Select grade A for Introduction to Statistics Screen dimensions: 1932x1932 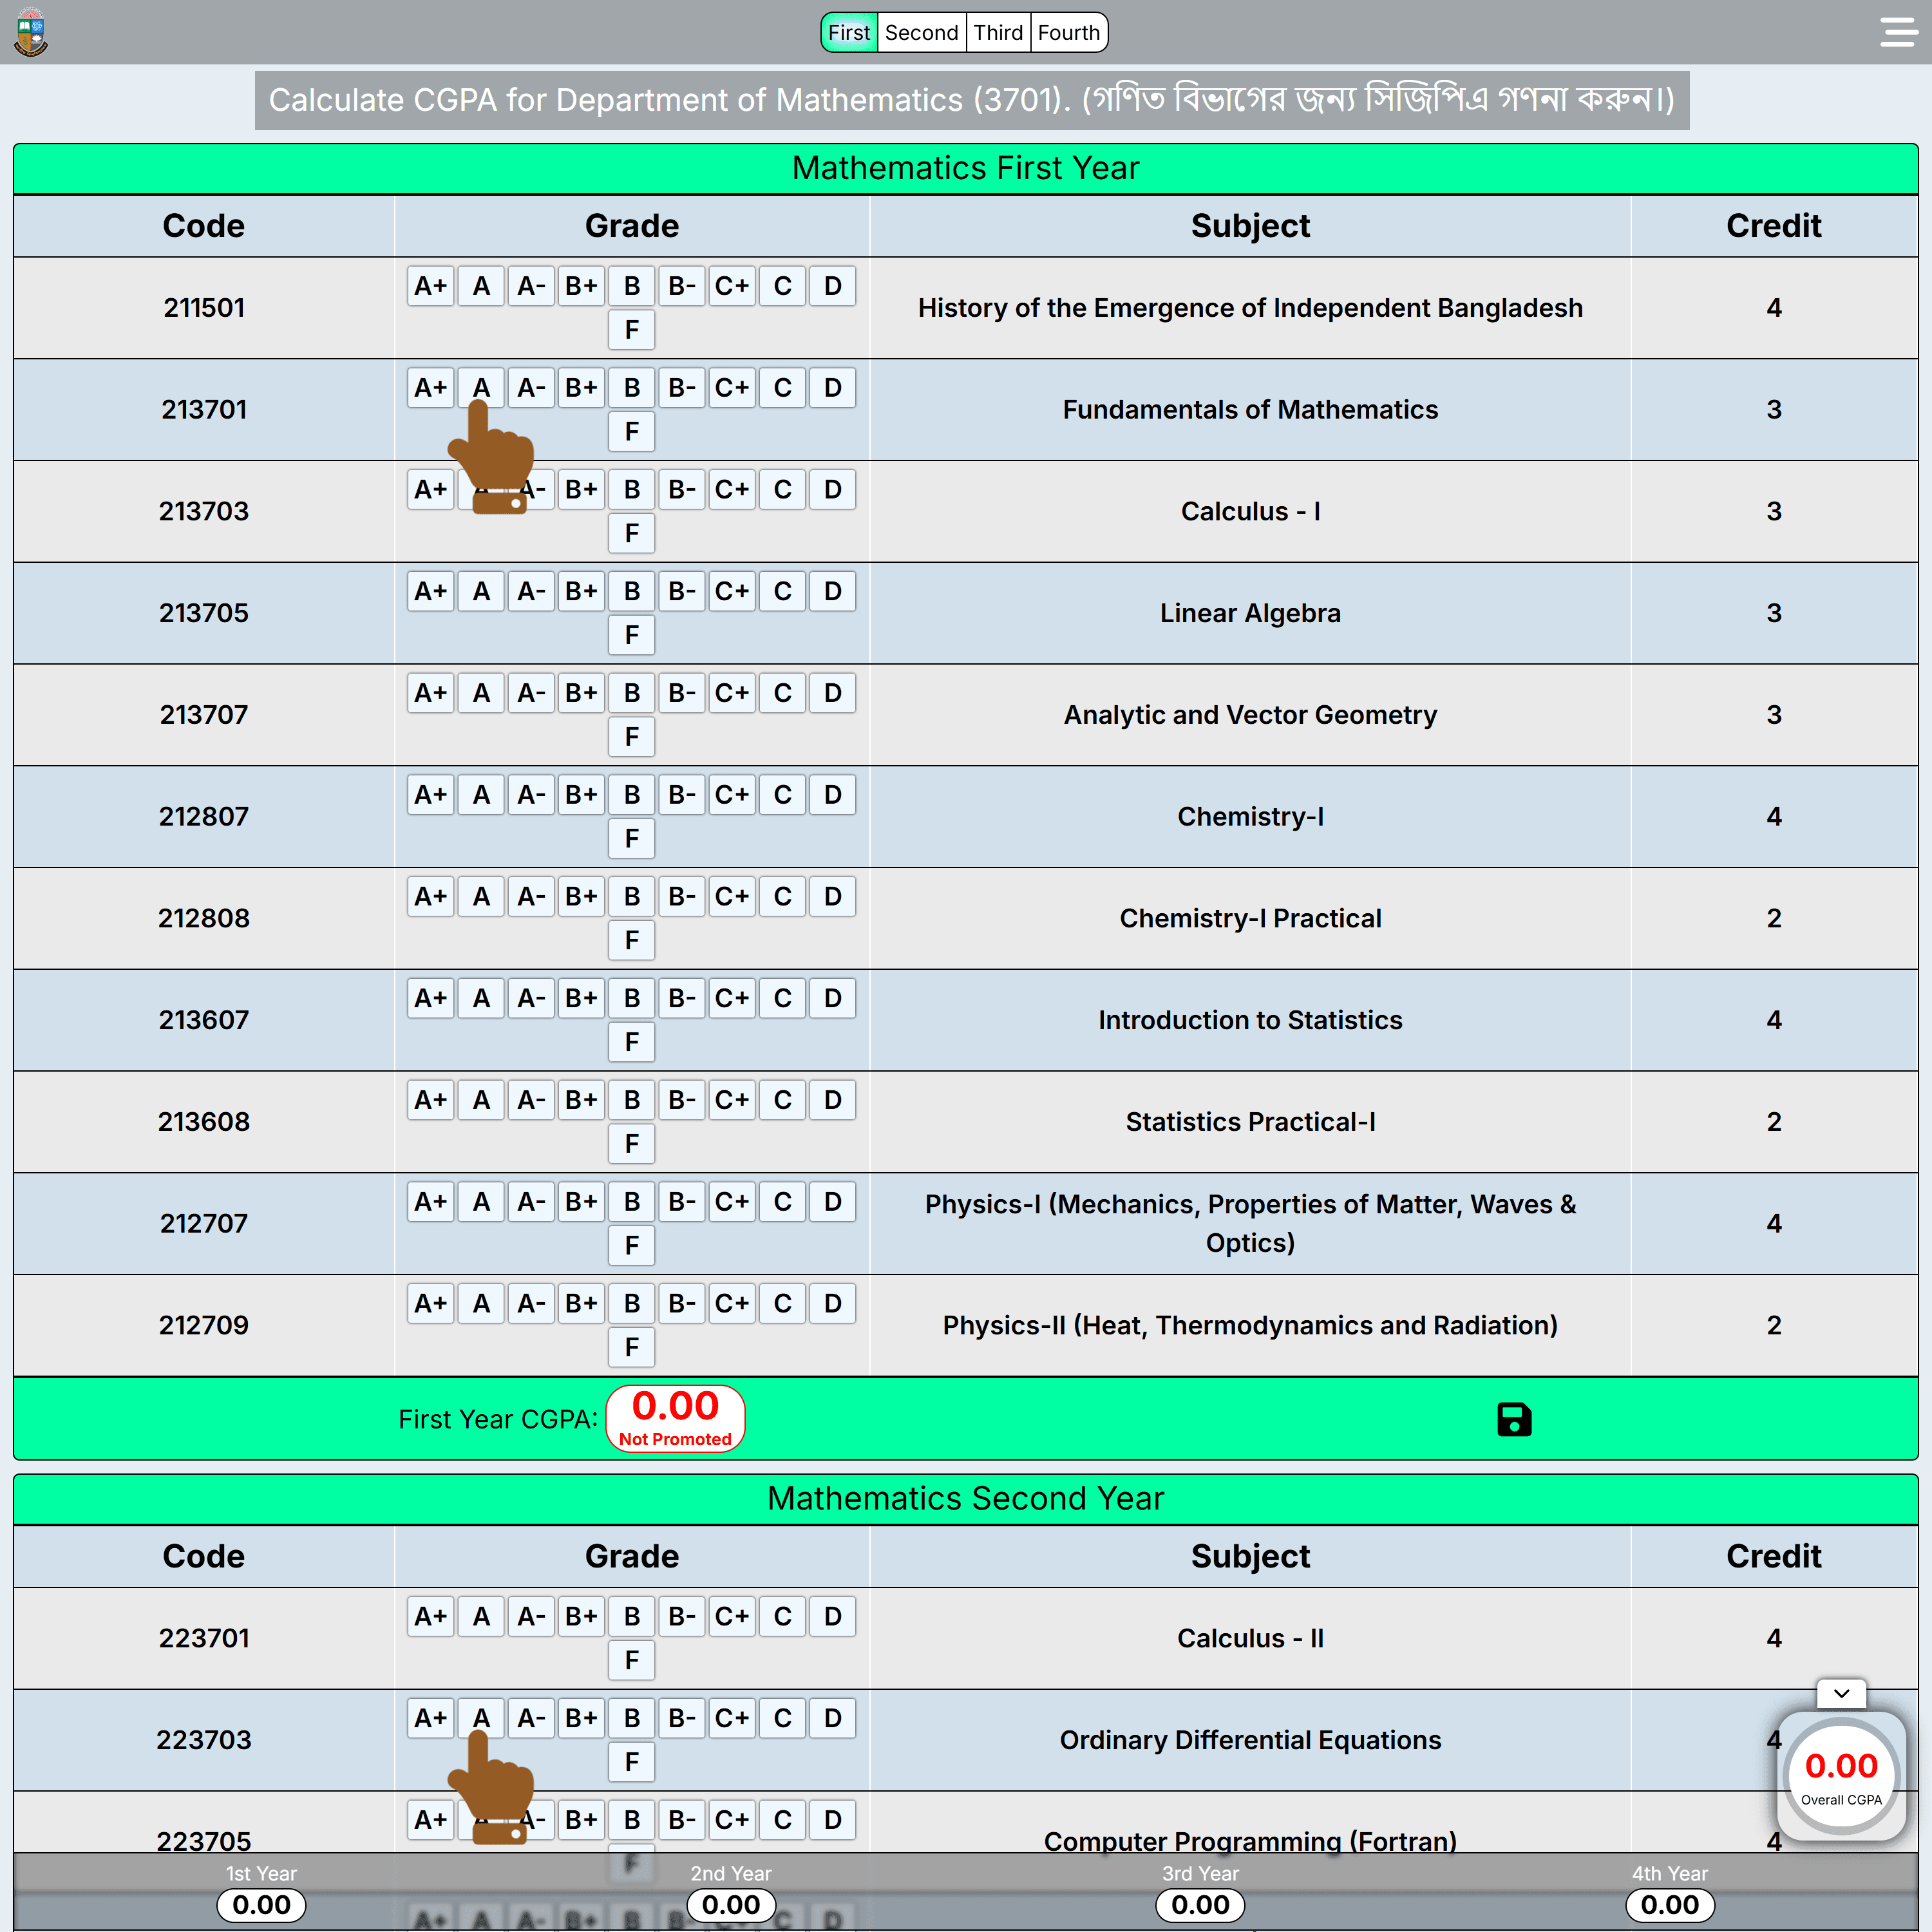coord(481,998)
